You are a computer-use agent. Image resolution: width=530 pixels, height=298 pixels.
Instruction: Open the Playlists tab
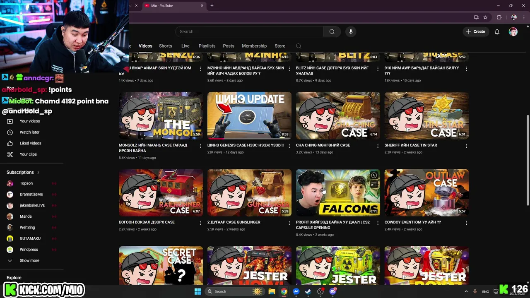pyautogui.click(x=207, y=46)
